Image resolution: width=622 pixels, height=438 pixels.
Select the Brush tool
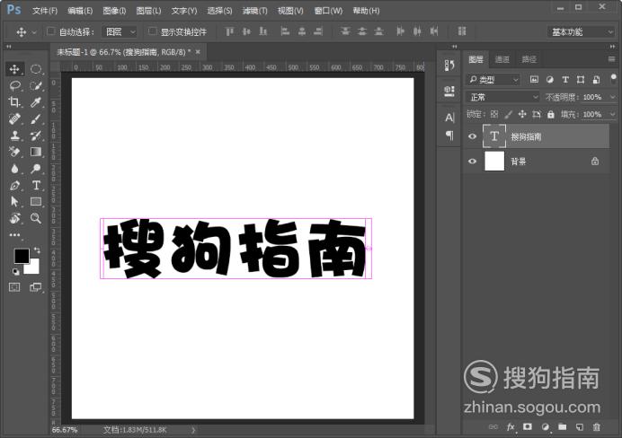[x=36, y=118]
